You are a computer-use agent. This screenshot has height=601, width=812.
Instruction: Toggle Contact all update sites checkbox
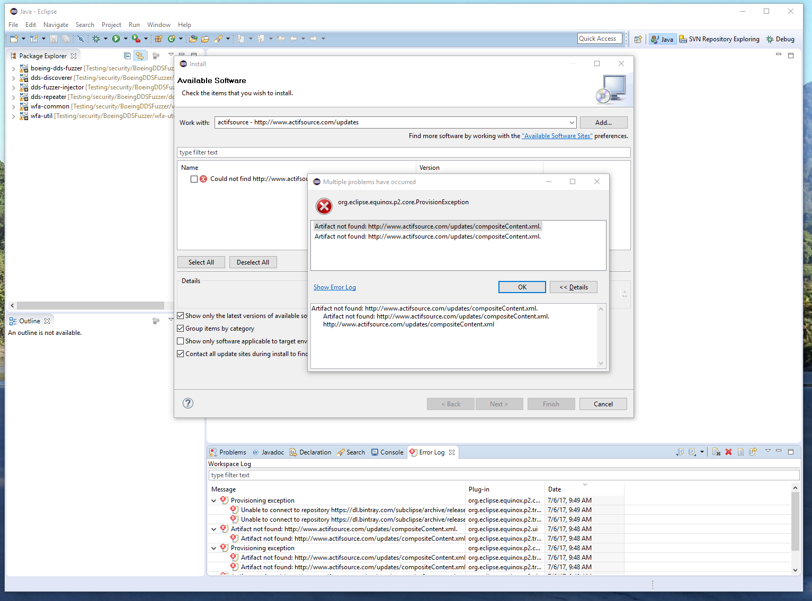pos(181,354)
